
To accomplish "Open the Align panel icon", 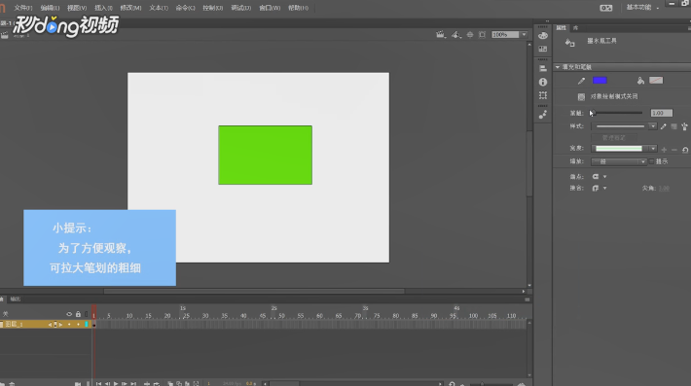I will (x=543, y=69).
